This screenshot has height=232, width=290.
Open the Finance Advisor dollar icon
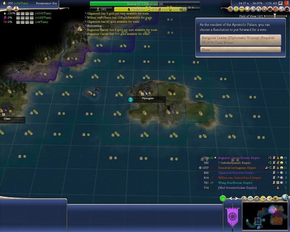(236, 9)
